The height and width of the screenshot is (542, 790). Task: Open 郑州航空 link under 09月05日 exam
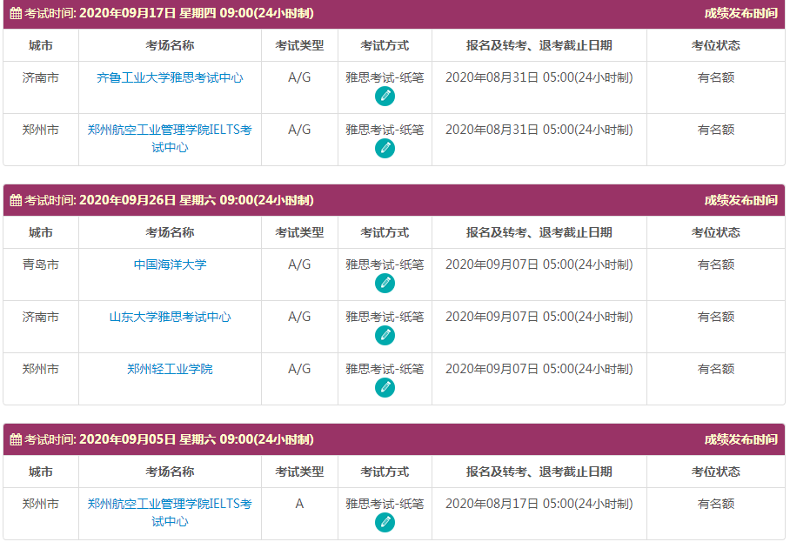point(170,512)
